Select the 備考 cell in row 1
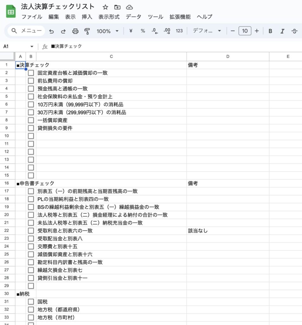The width and height of the screenshot is (302, 325). coord(228,65)
